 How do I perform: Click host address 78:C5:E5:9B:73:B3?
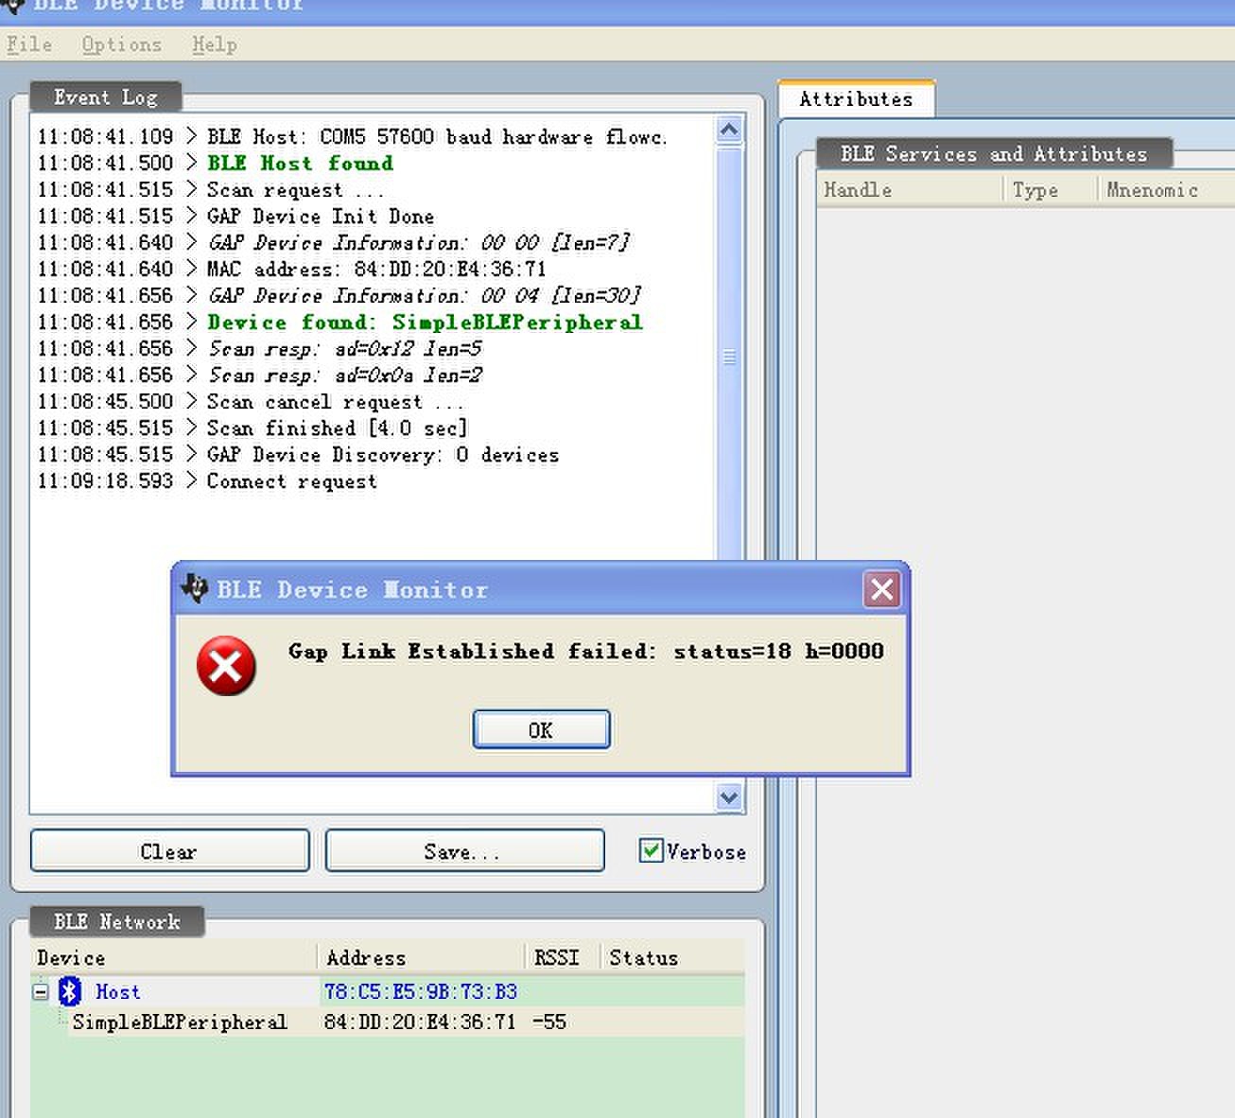[421, 991]
